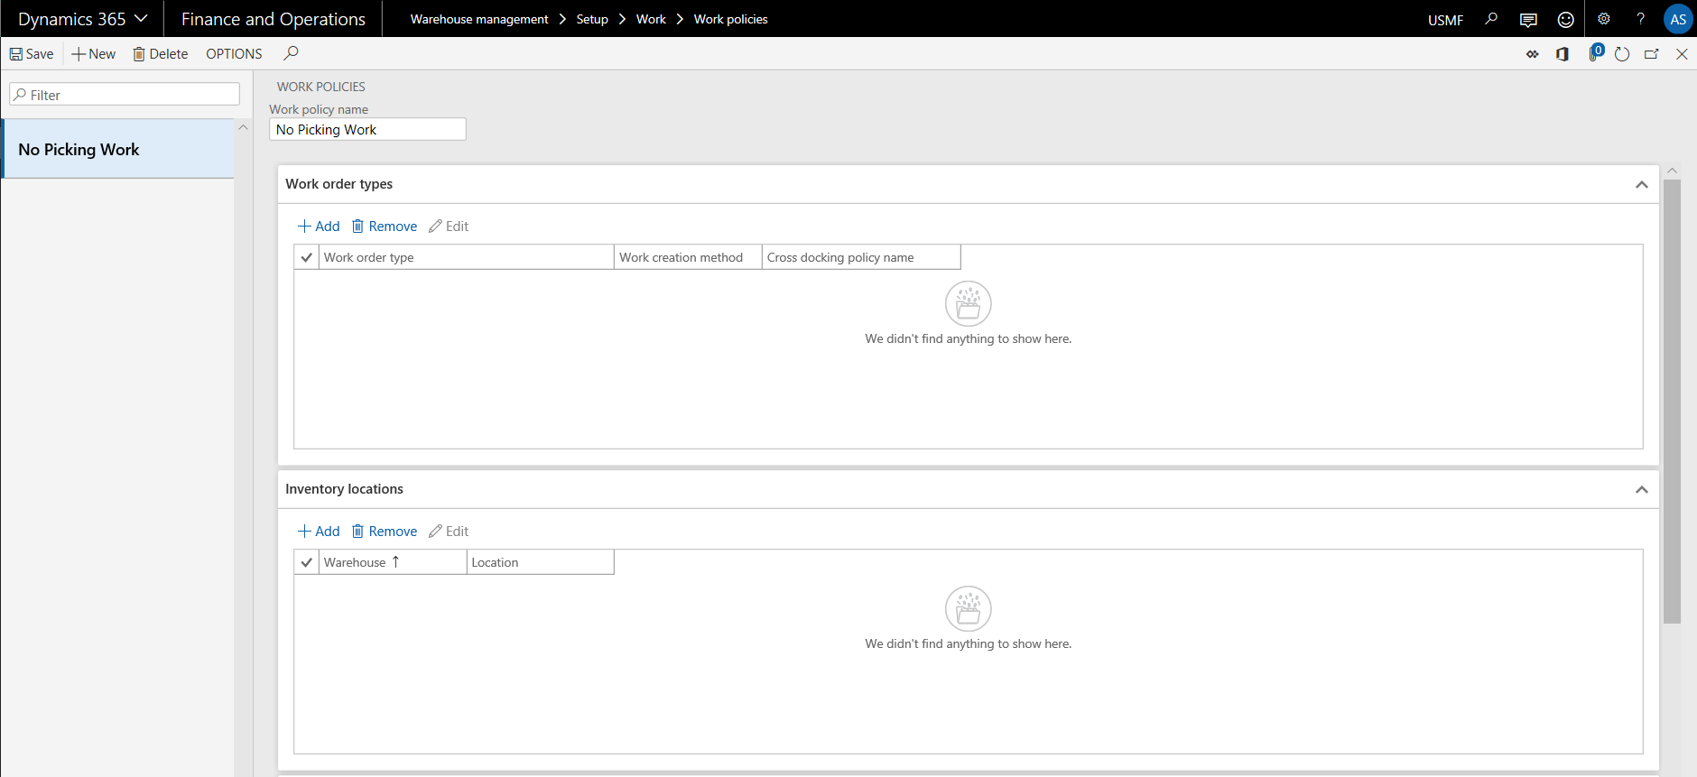
Task: Click the search magnifier in the top bar
Action: (1491, 19)
